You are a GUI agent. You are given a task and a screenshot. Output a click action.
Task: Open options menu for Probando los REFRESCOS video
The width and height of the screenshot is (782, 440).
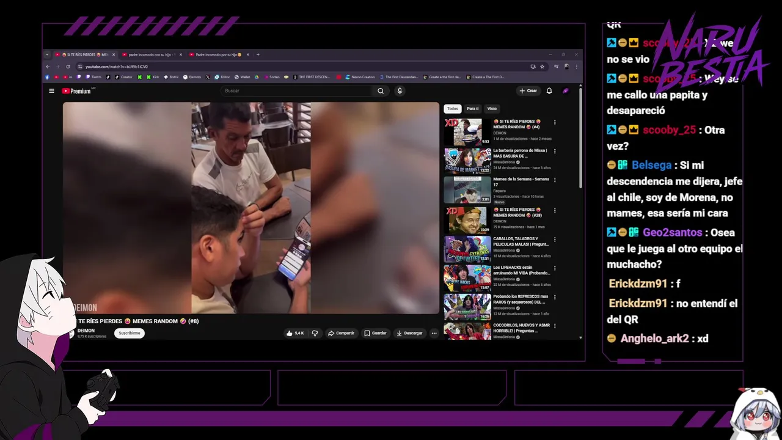pos(555,298)
